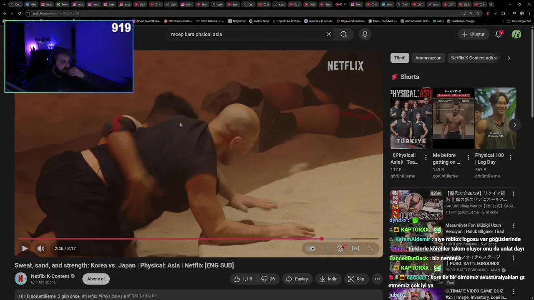Open the Physical: Asia Team Türkiye short
Screen dimensions: 534x300
[x=411, y=118]
